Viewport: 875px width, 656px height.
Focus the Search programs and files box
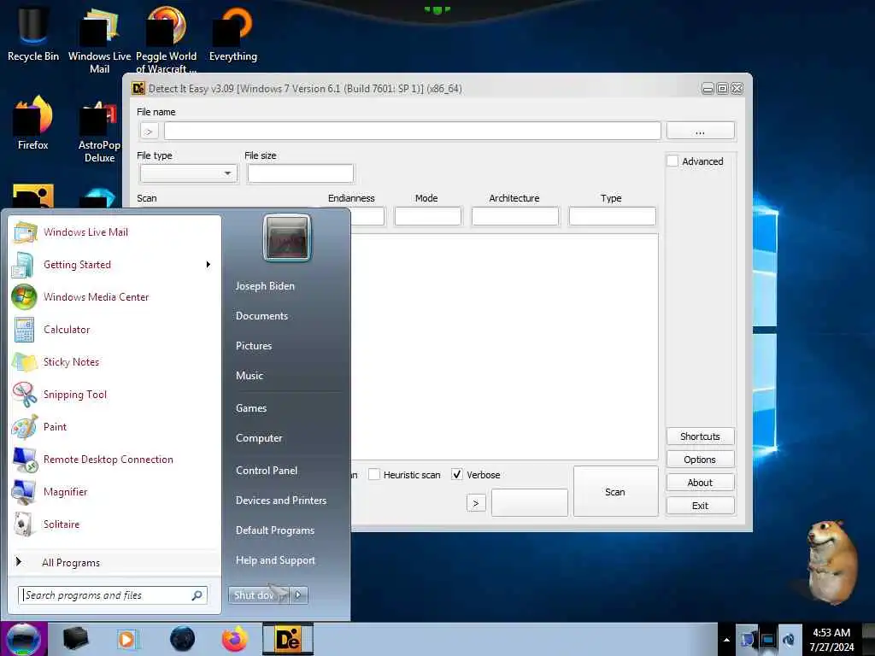pyautogui.click(x=113, y=595)
